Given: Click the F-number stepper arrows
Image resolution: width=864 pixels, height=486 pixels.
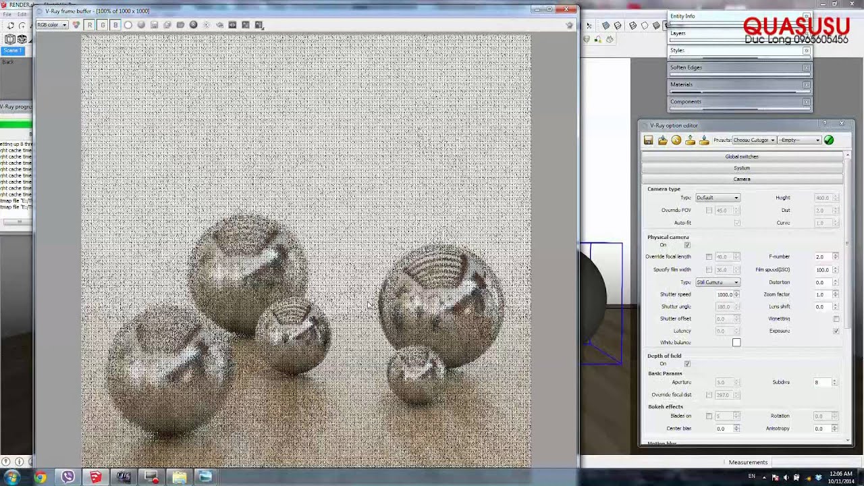Looking at the screenshot, I should coord(836,256).
